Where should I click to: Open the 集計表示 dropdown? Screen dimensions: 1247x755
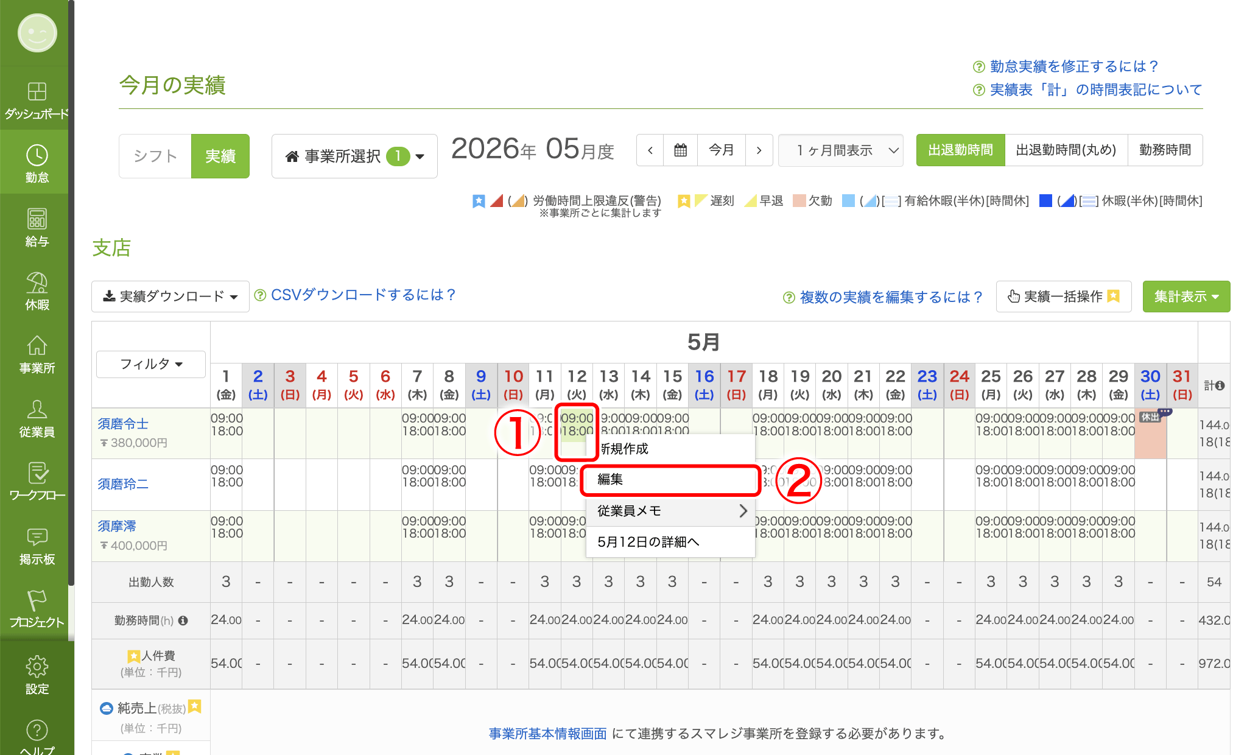click(1186, 297)
